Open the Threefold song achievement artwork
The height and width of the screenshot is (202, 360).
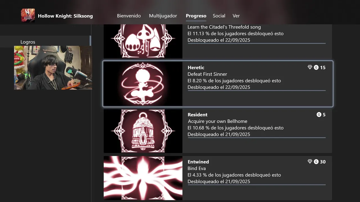[143, 41]
